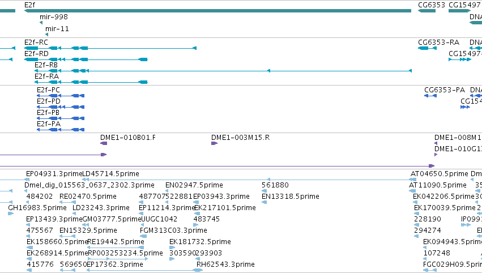The width and height of the screenshot is (482, 273).
Task: Click the EN15329.5prime EST
Action: point(67,236)
